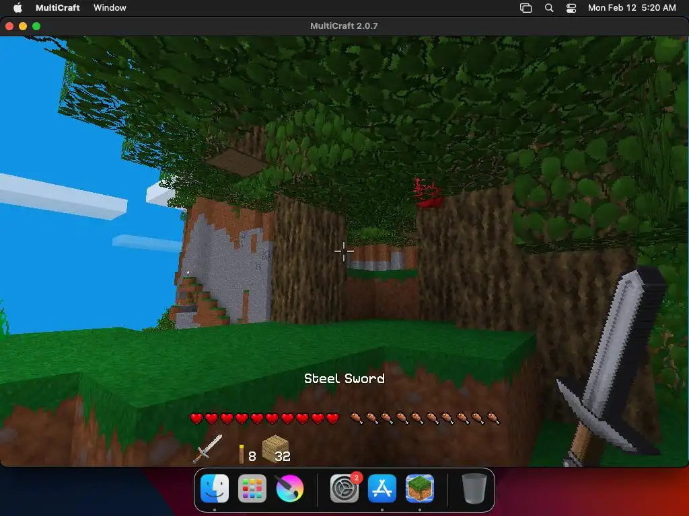The width and height of the screenshot is (689, 516).
Task: Open the Trash from the dock
Action: coord(474,488)
